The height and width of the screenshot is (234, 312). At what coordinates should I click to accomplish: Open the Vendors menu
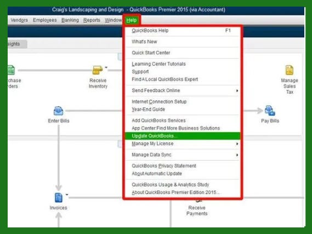(x=19, y=20)
